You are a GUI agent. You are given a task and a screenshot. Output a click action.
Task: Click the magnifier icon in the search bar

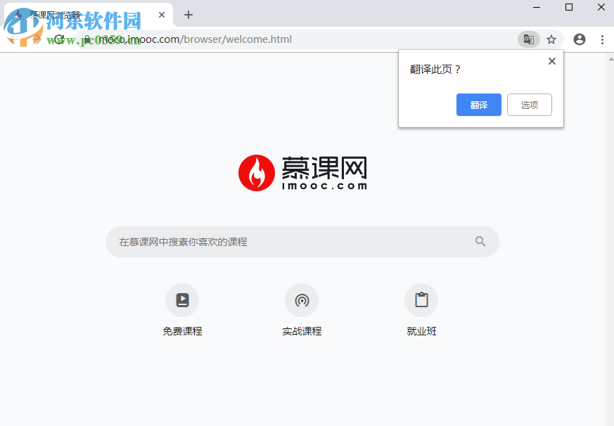tap(480, 241)
